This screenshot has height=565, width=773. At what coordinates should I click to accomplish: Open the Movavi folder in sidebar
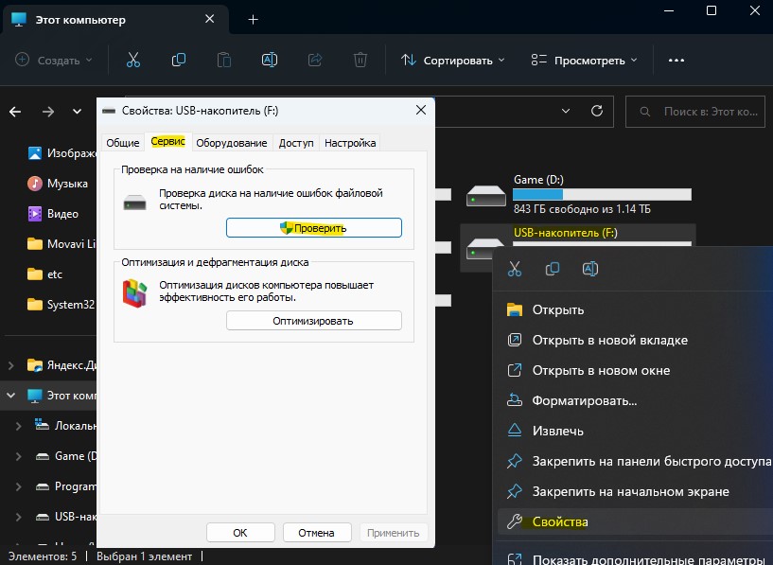click(x=61, y=244)
